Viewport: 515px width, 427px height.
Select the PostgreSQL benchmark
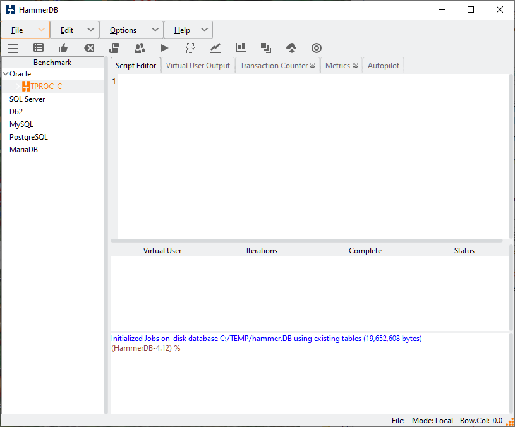pos(28,136)
